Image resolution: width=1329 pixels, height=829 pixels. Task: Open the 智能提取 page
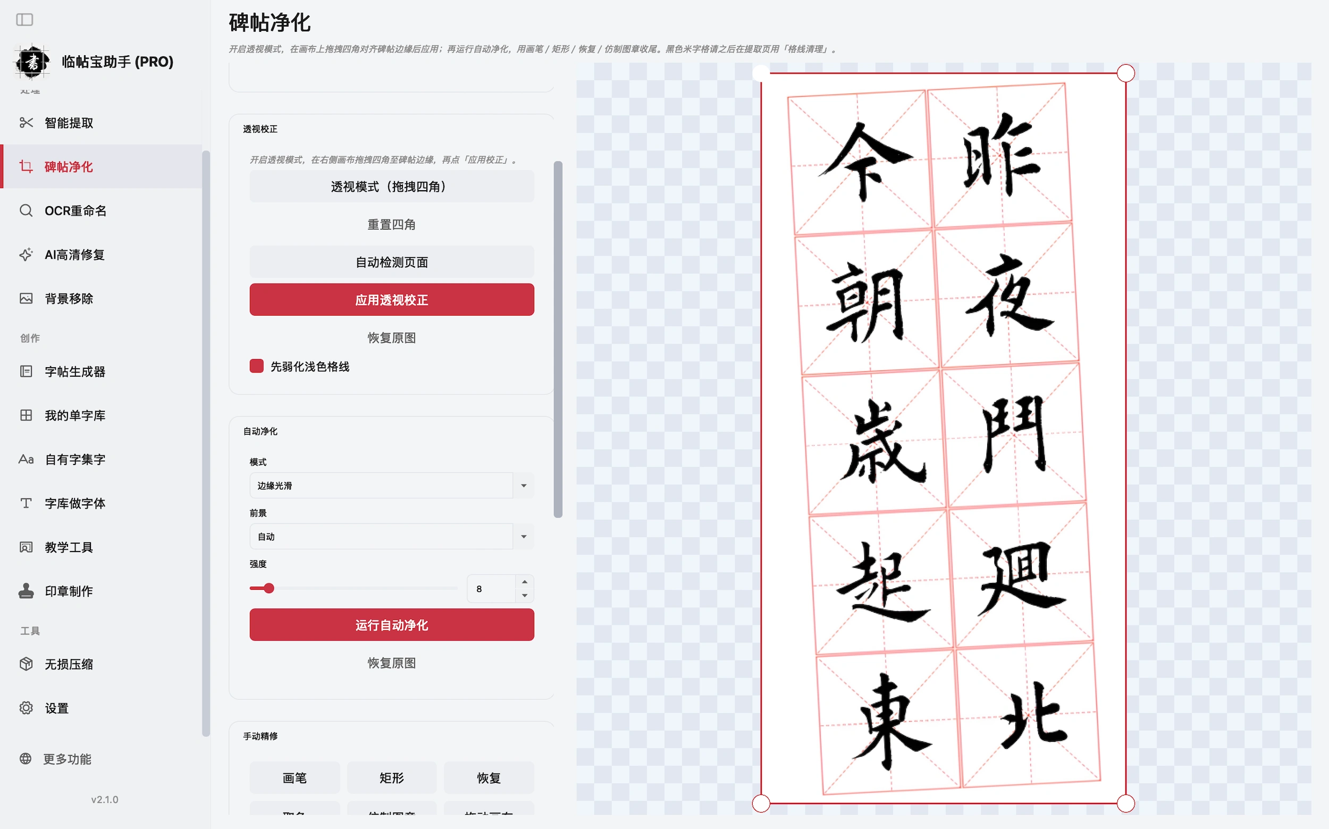point(102,123)
